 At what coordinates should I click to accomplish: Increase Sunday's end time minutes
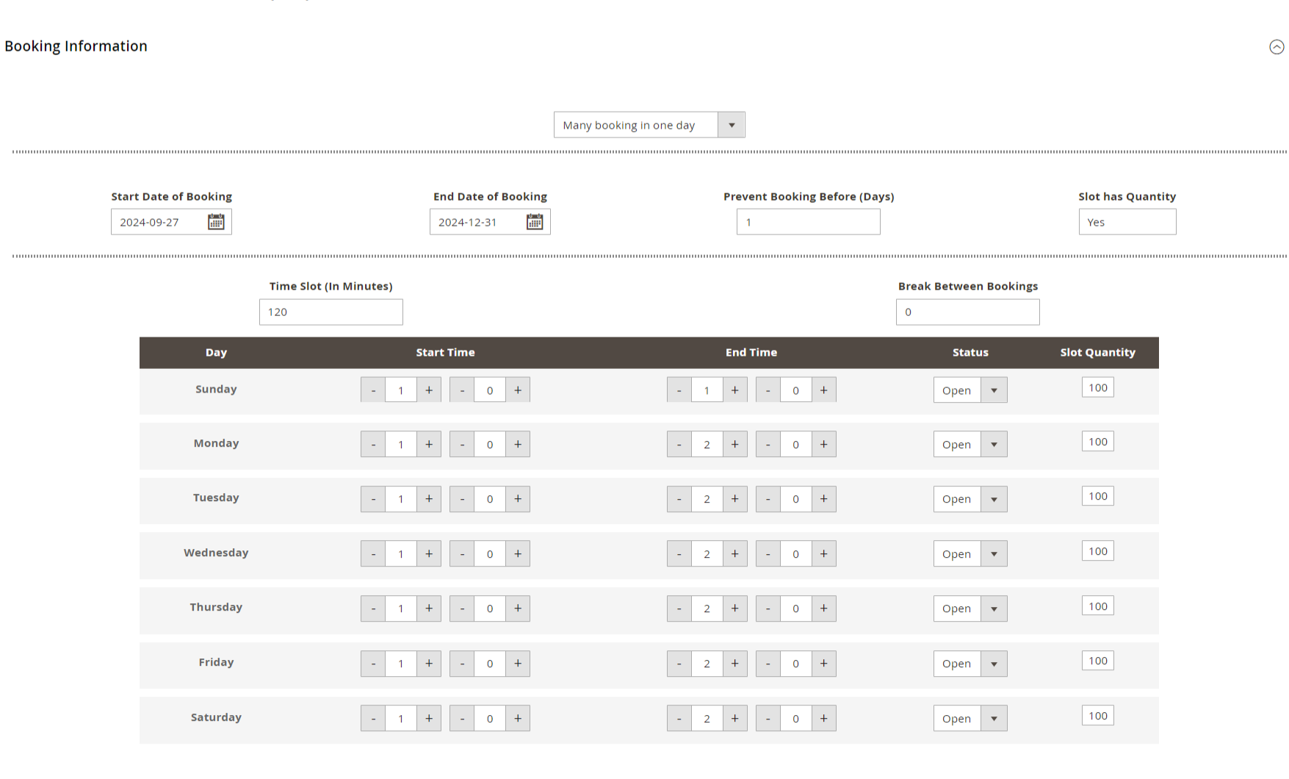(824, 390)
